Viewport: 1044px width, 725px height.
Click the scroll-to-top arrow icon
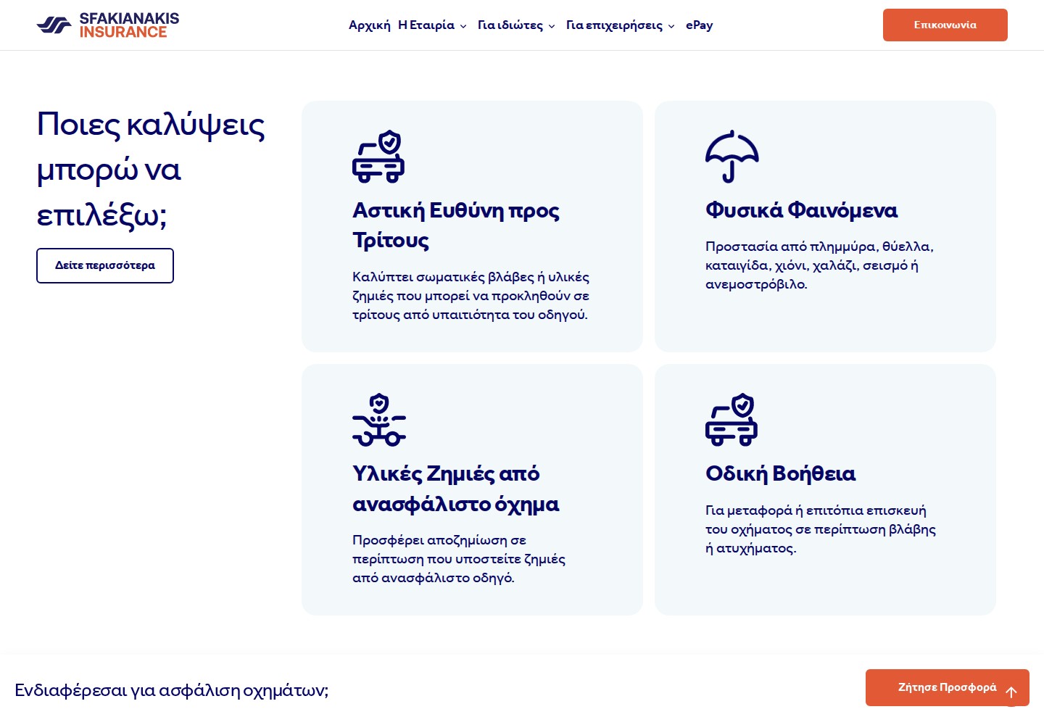1011,692
